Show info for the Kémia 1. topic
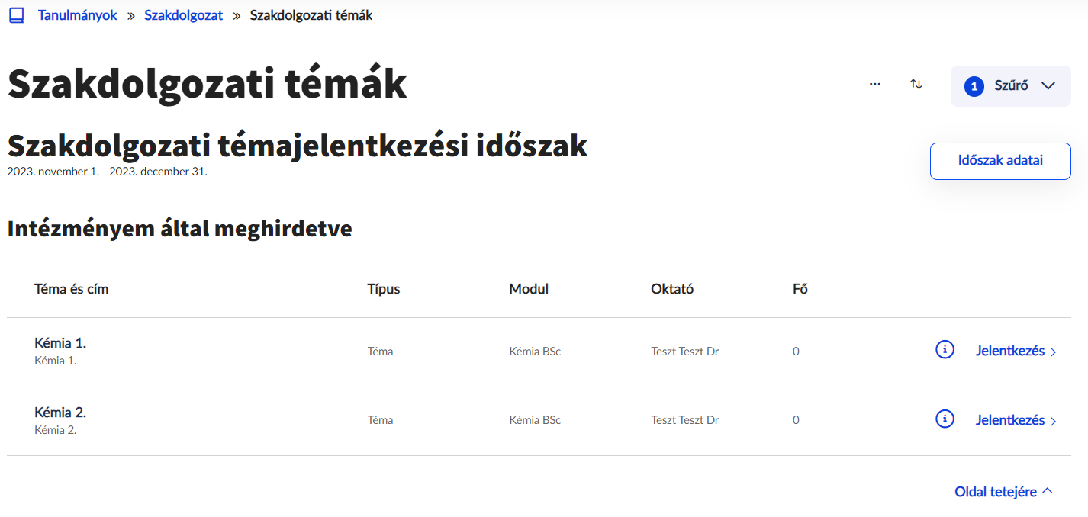This screenshot has width=1088, height=517. pos(945,350)
